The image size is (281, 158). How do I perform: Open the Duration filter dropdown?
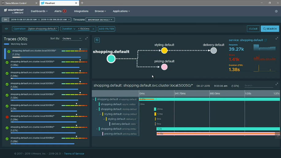coord(69,29)
